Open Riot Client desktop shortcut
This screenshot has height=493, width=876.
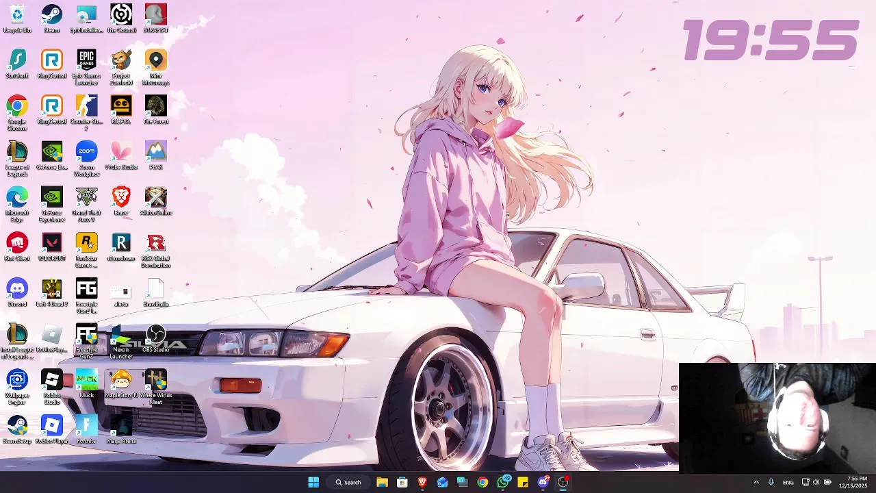pyautogui.click(x=17, y=246)
